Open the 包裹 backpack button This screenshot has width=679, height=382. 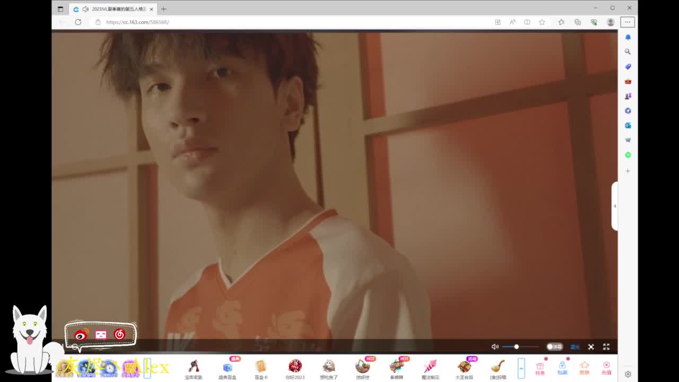tap(562, 368)
